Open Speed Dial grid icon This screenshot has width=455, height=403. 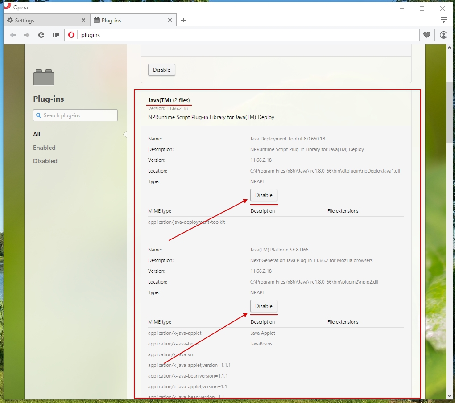[56, 35]
